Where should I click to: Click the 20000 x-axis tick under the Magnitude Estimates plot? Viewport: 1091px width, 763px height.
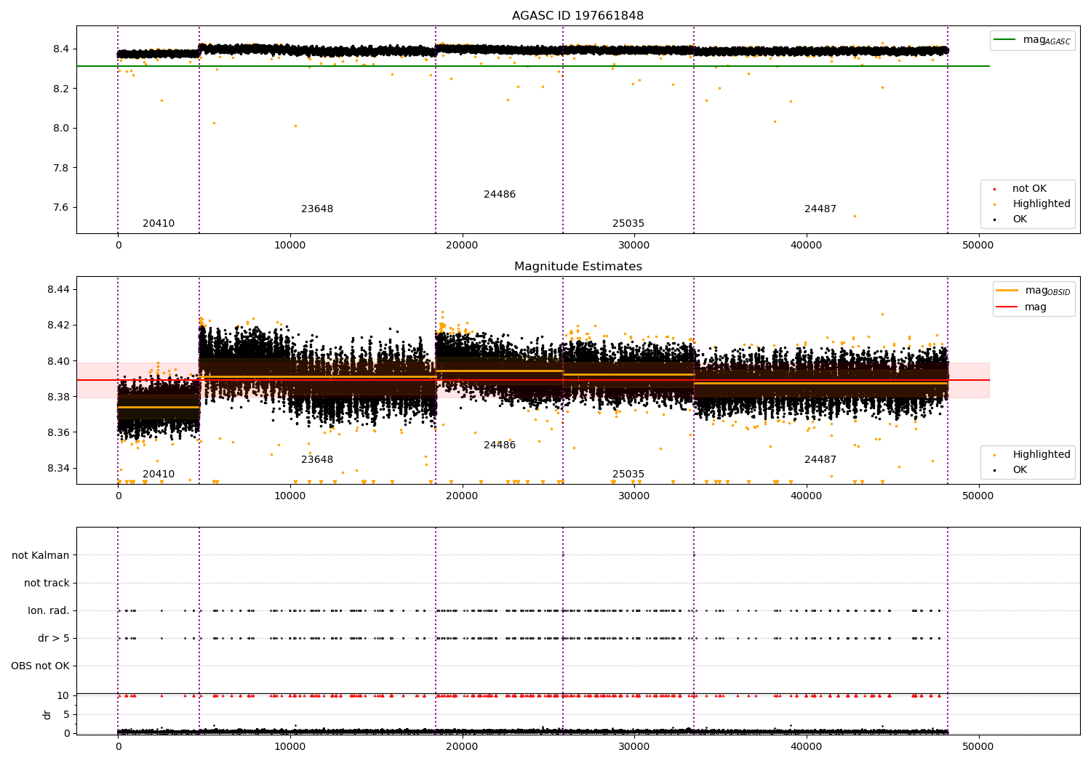tap(462, 496)
